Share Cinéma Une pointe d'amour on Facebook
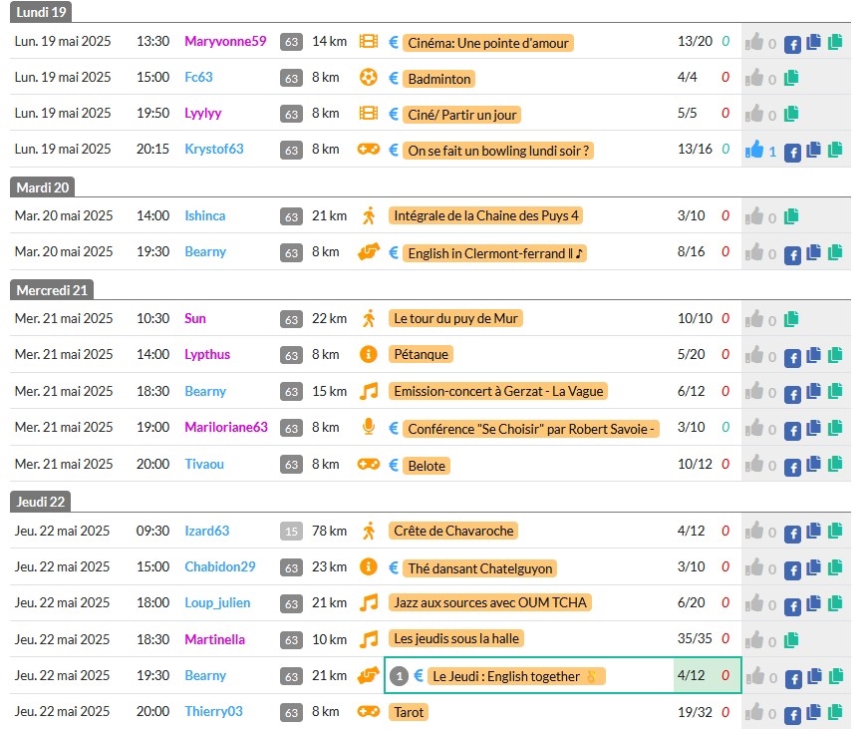Screen dimensions: 864x731 pos(793,44)
